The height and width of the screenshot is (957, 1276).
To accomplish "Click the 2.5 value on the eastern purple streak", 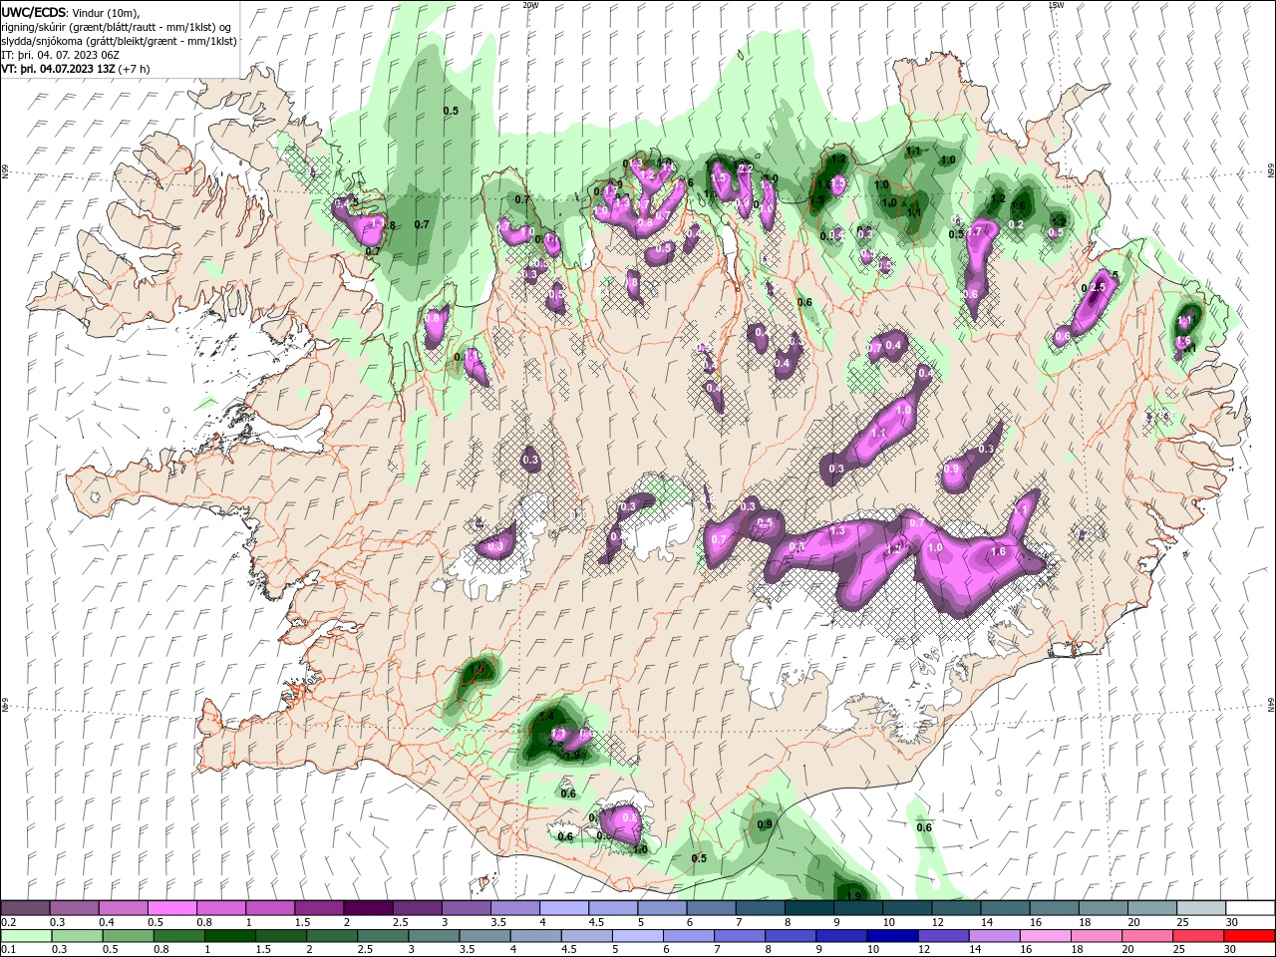I will pos(1100,287).
